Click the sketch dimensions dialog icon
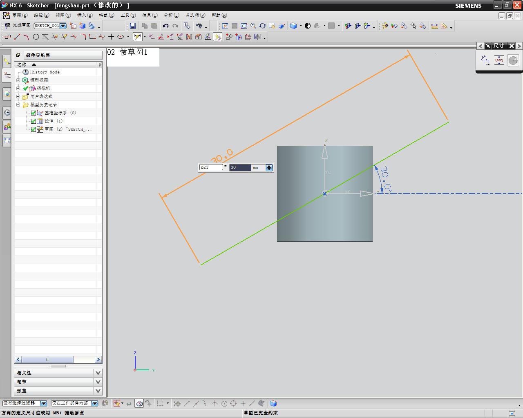This screenshot has width=523, height=418. point(485,60)
